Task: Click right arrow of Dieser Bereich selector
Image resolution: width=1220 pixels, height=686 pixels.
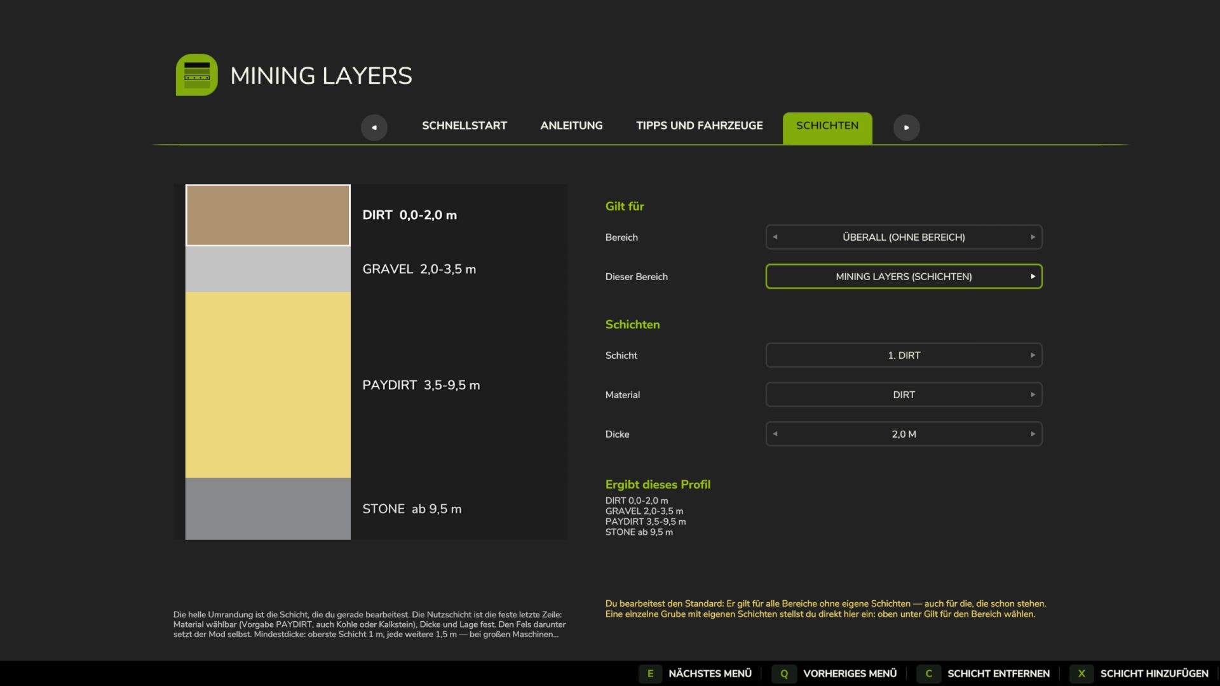Action: [x=1033, y=276]
